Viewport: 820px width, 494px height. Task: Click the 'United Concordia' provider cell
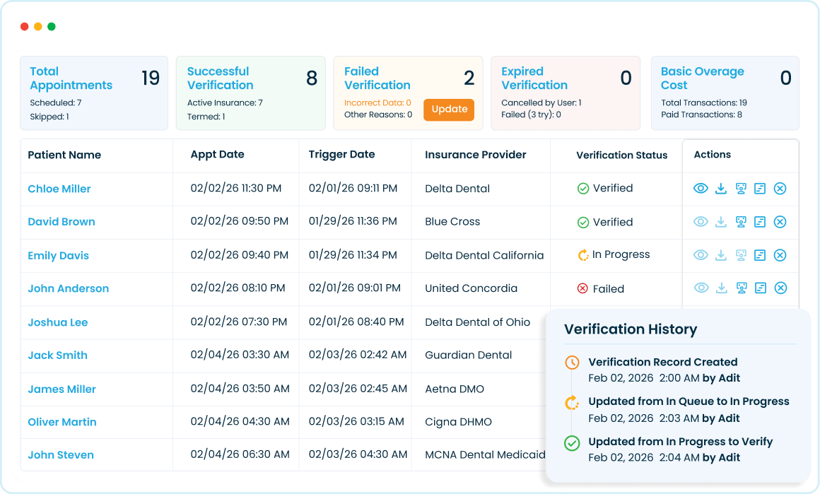pyautogui.click(x=471, y=288)
